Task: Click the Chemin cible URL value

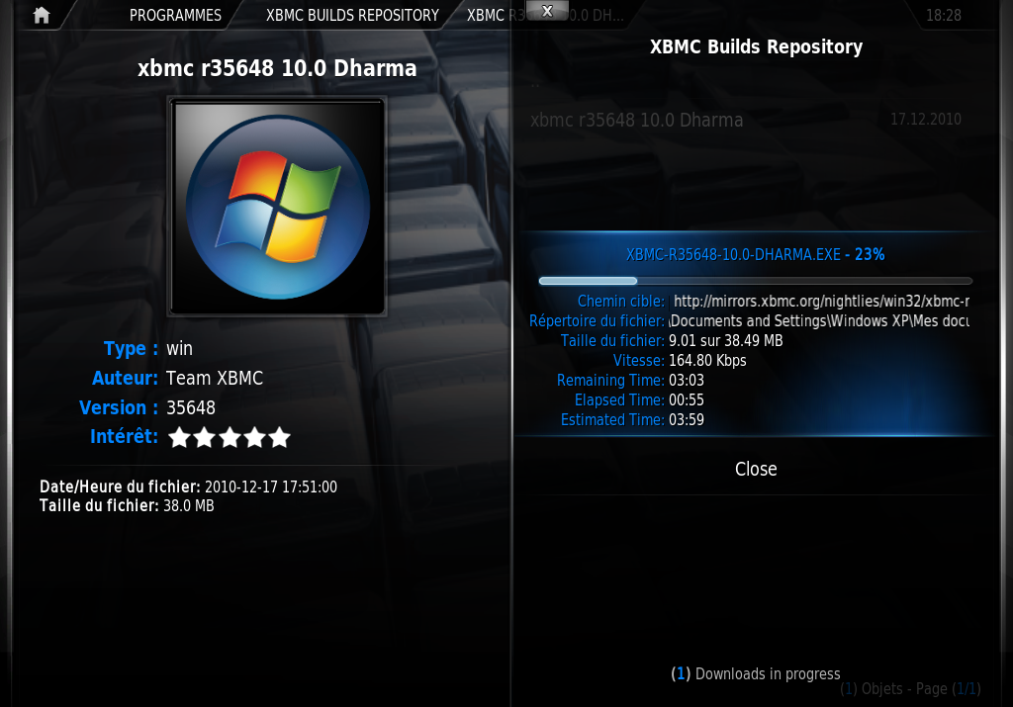Action: [x=820, y=301]
